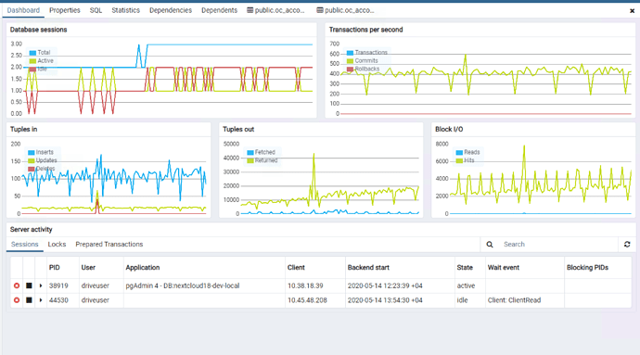Select backend start 2020-05-14 13:54:30 +04

[385, 300]
